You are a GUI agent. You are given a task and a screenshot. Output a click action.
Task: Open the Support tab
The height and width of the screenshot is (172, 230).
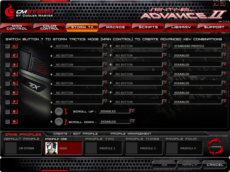coord(214,27)
